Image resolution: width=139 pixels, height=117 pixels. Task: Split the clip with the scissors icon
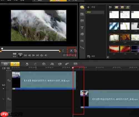pos(71,51)
